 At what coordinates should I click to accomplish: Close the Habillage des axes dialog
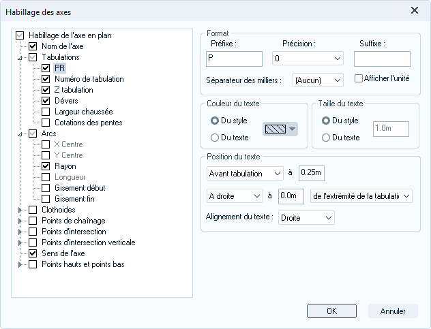coord(414,10)
